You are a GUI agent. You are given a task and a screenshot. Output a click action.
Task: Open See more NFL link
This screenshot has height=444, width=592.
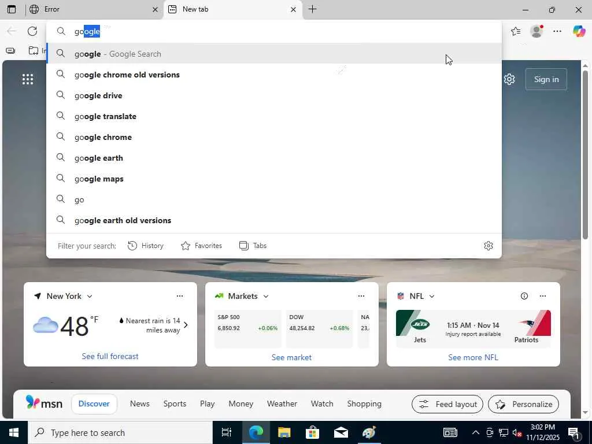tap(473, 357)
